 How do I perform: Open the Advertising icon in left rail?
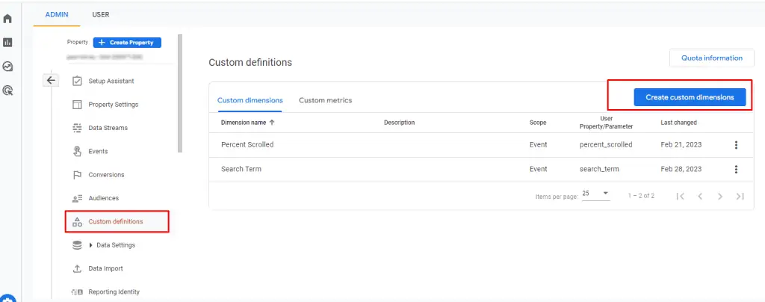pyautogui.click(x=7, y=90)
